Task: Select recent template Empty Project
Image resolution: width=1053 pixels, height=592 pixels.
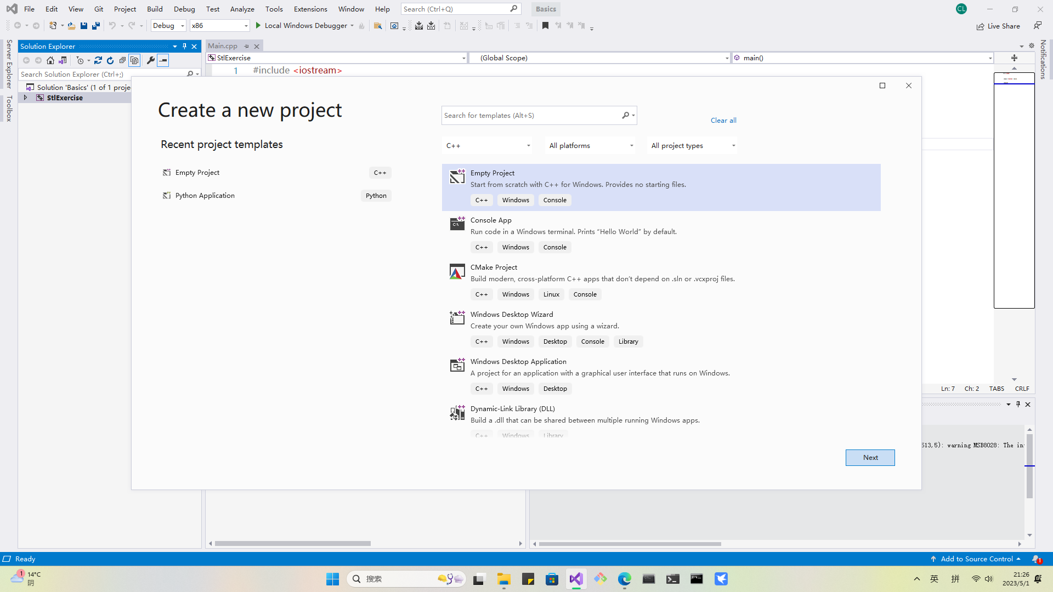Action: pyautogui.click(x=276, y=173)
